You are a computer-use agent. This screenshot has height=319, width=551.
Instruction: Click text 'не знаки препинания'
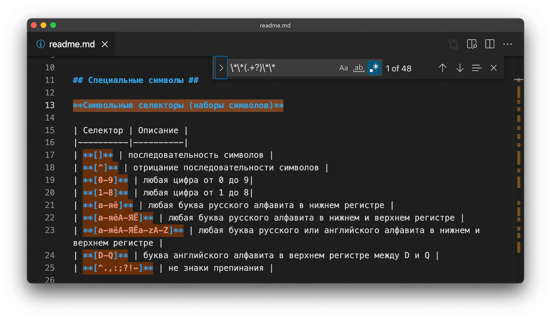click(x=216, y=268)
